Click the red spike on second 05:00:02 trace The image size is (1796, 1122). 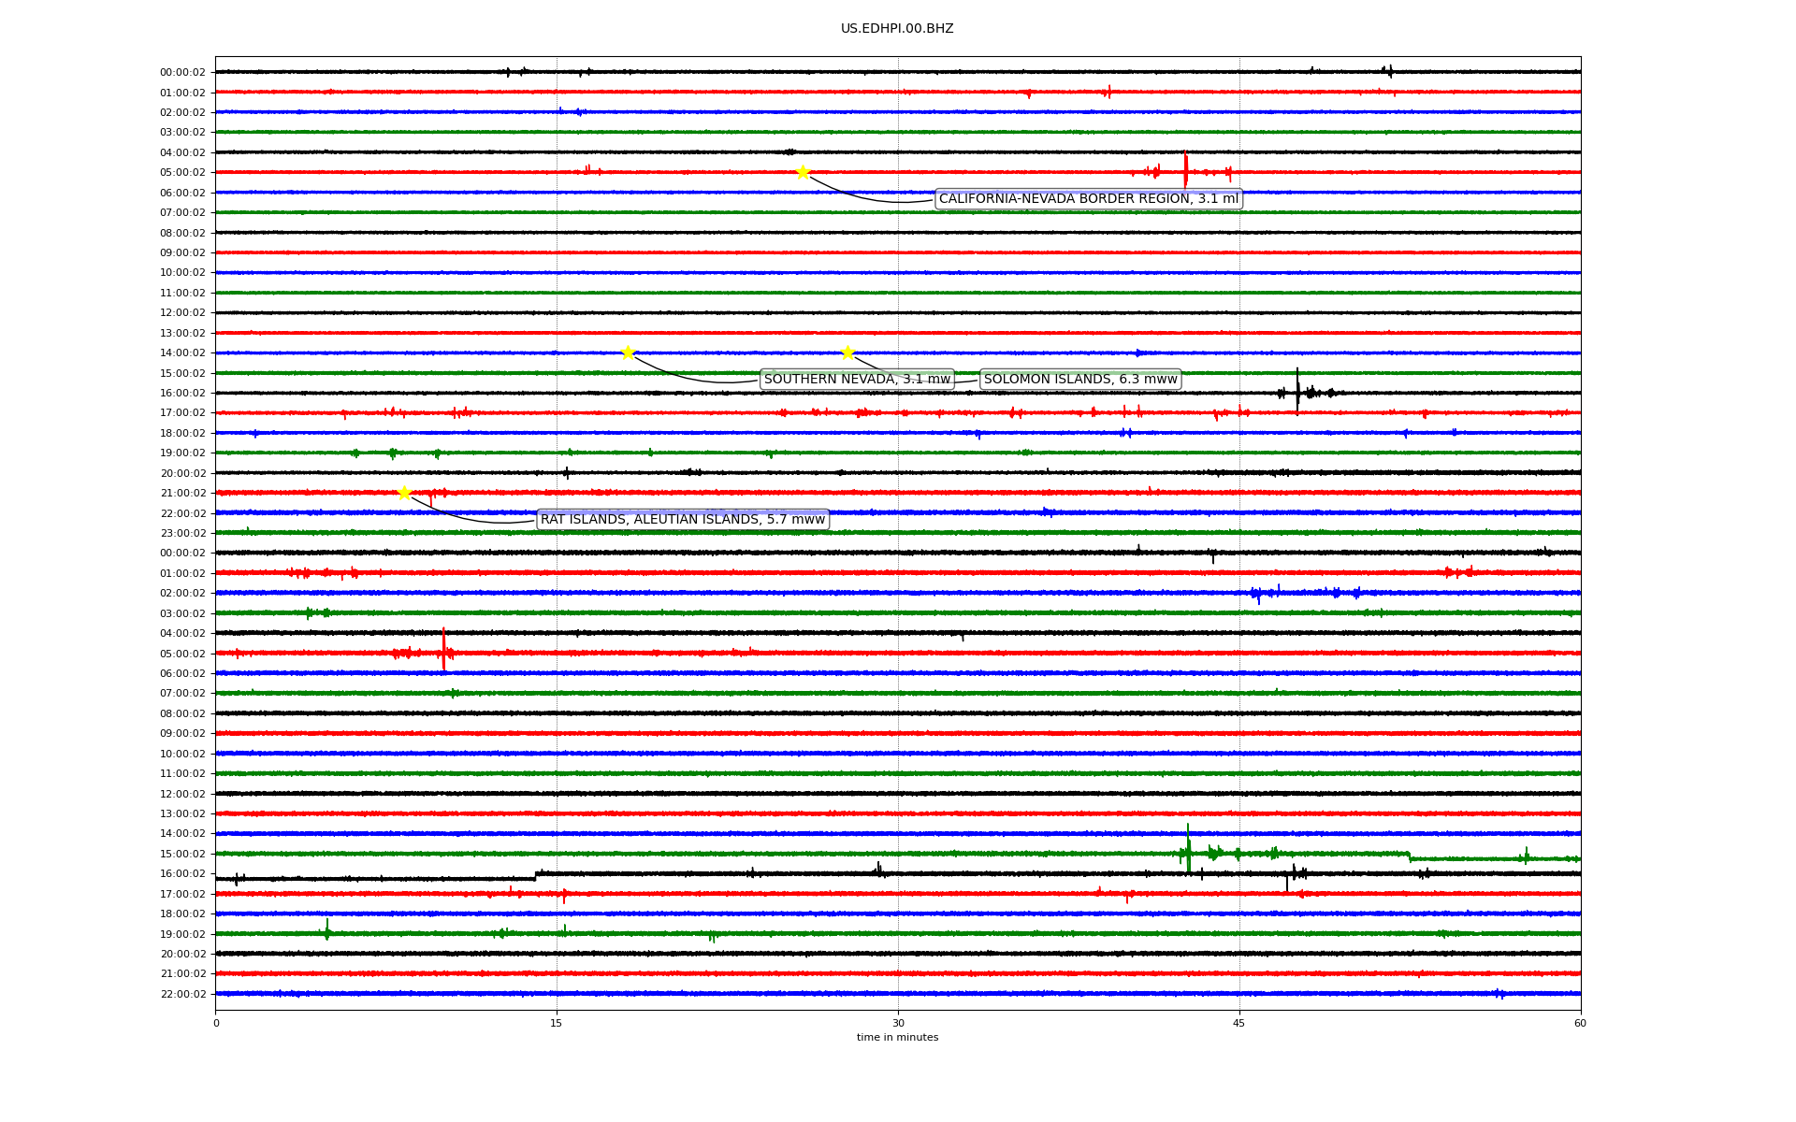pyautogui.click(x=443, y=649)
